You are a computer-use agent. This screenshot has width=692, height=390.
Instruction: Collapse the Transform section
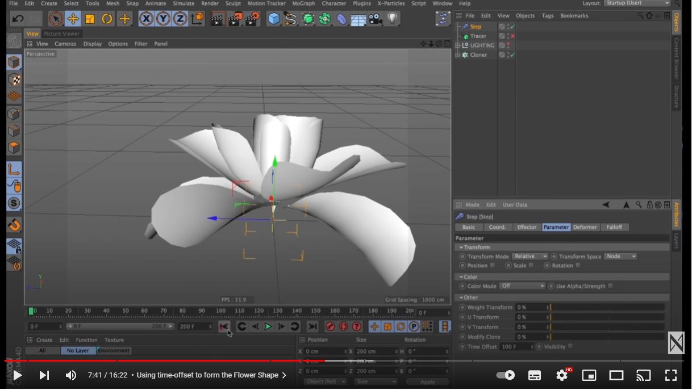[461, 248]
